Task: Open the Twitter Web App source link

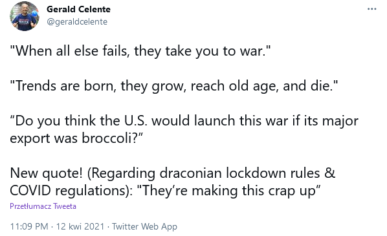Action: (144, 226)
